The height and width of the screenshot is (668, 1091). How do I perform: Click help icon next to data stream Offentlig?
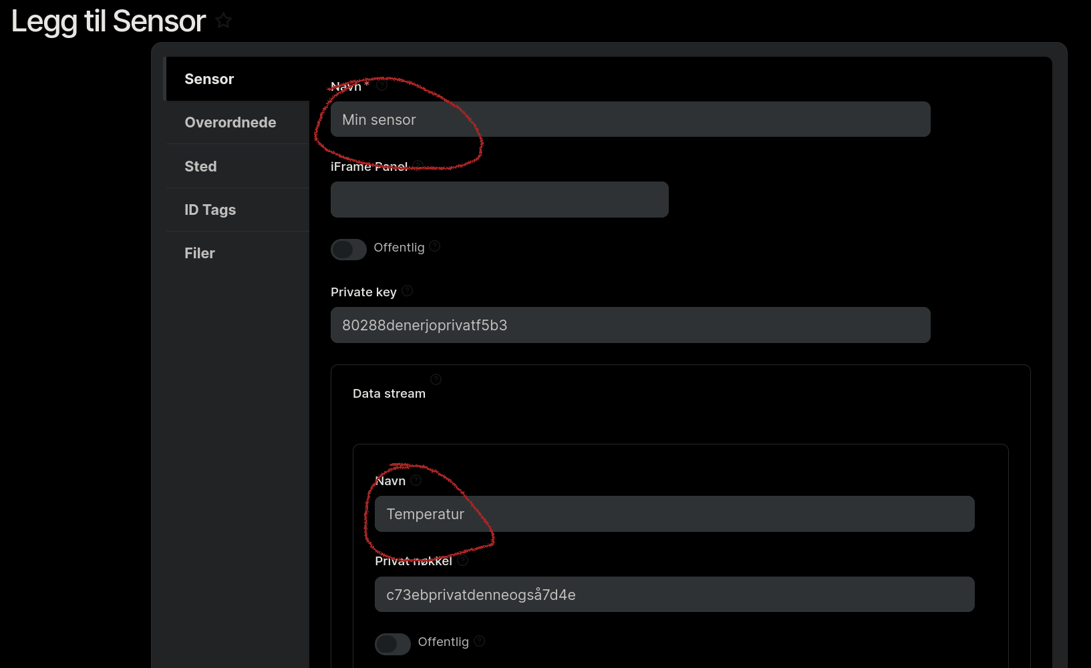tap(479, 641)
